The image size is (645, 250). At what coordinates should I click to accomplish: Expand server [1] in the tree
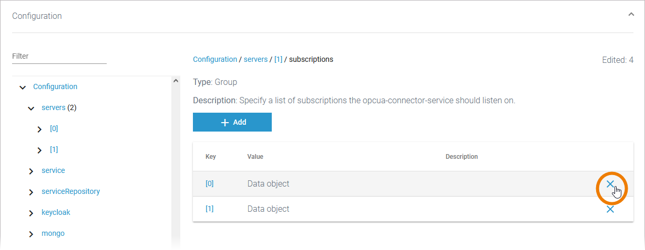[x=39, y=150]
